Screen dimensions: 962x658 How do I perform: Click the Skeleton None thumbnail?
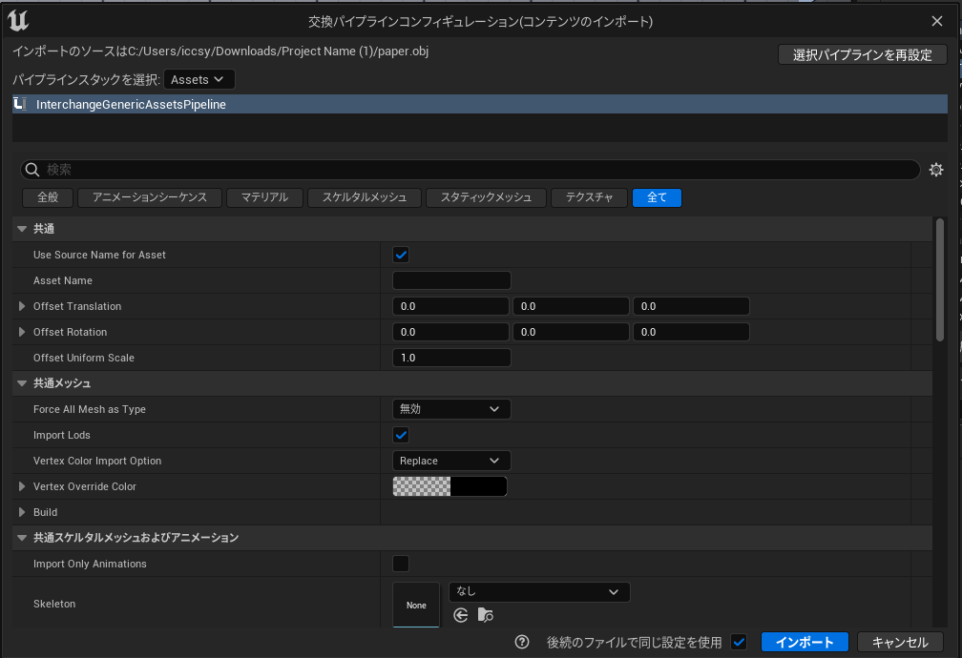click(x=416, y=605)
